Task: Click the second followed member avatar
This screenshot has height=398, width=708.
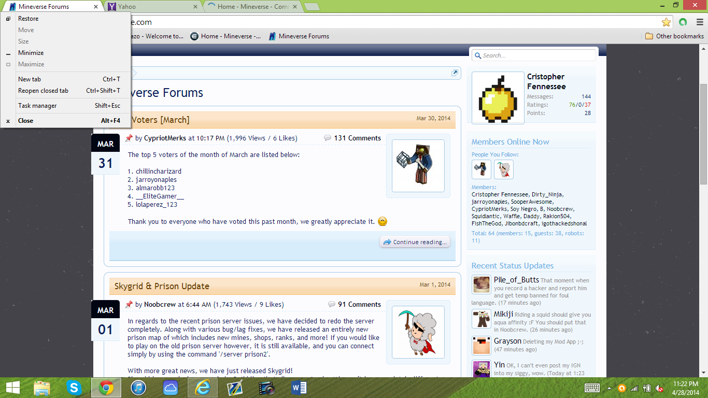Action: click(504, 169)
